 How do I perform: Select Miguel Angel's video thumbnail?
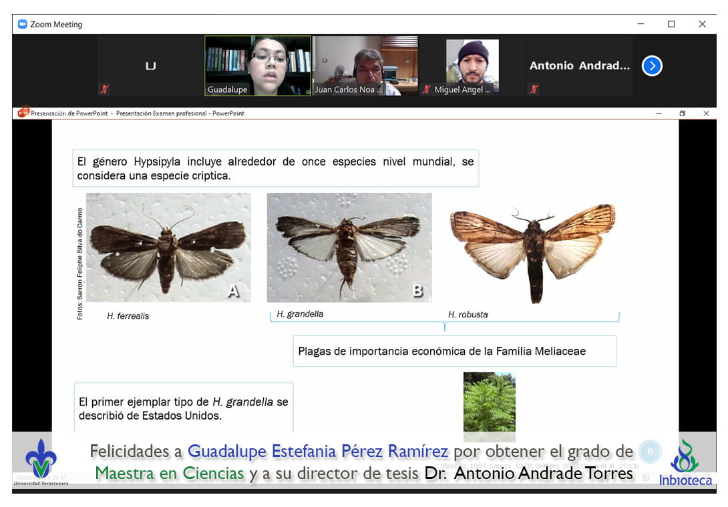point(472,65)
